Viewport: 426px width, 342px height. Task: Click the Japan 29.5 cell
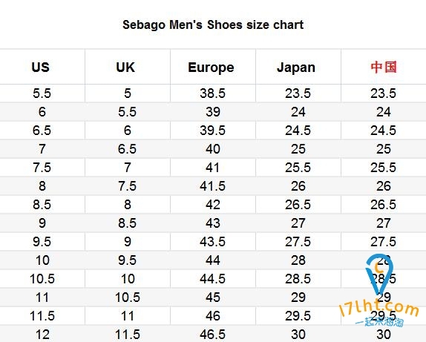[x=298, y=315]
